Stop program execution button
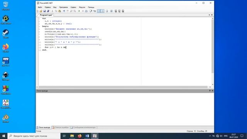The width and height of the screenshot is (247, 139). (83, 11)
